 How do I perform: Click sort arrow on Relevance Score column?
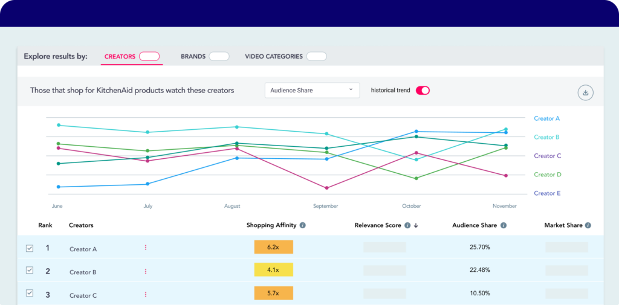[x=416, y=225]
